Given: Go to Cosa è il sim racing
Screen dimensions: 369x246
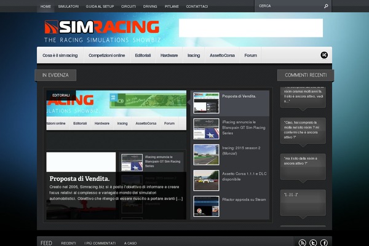Looking at the screenshot, I should coord(60,55).
